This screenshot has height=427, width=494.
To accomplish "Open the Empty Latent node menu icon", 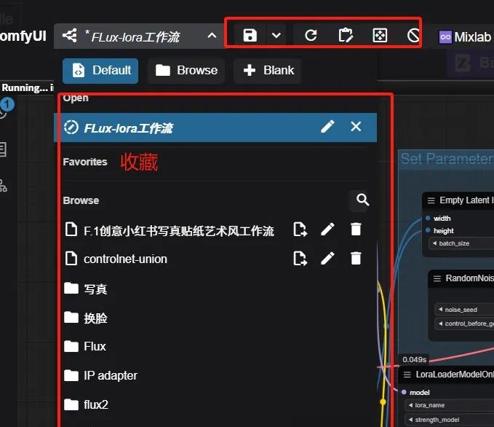I will 431,200.
